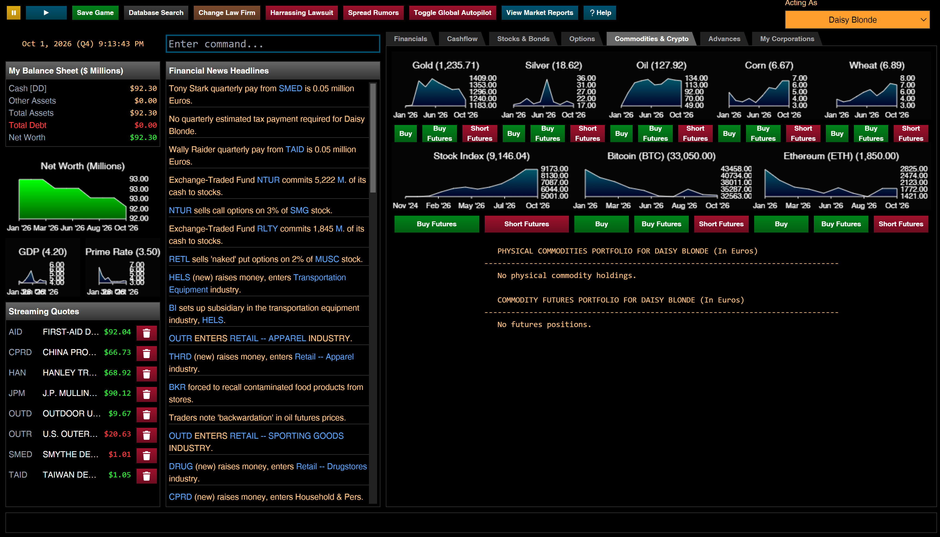This screenshot has height=537, width=940.
Task: Buy Futures on Gold
Action: 439,133
